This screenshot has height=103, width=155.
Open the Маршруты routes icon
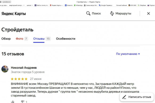coord(112,13)
